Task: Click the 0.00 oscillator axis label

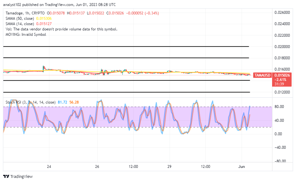Action: (x=278, y=134)
